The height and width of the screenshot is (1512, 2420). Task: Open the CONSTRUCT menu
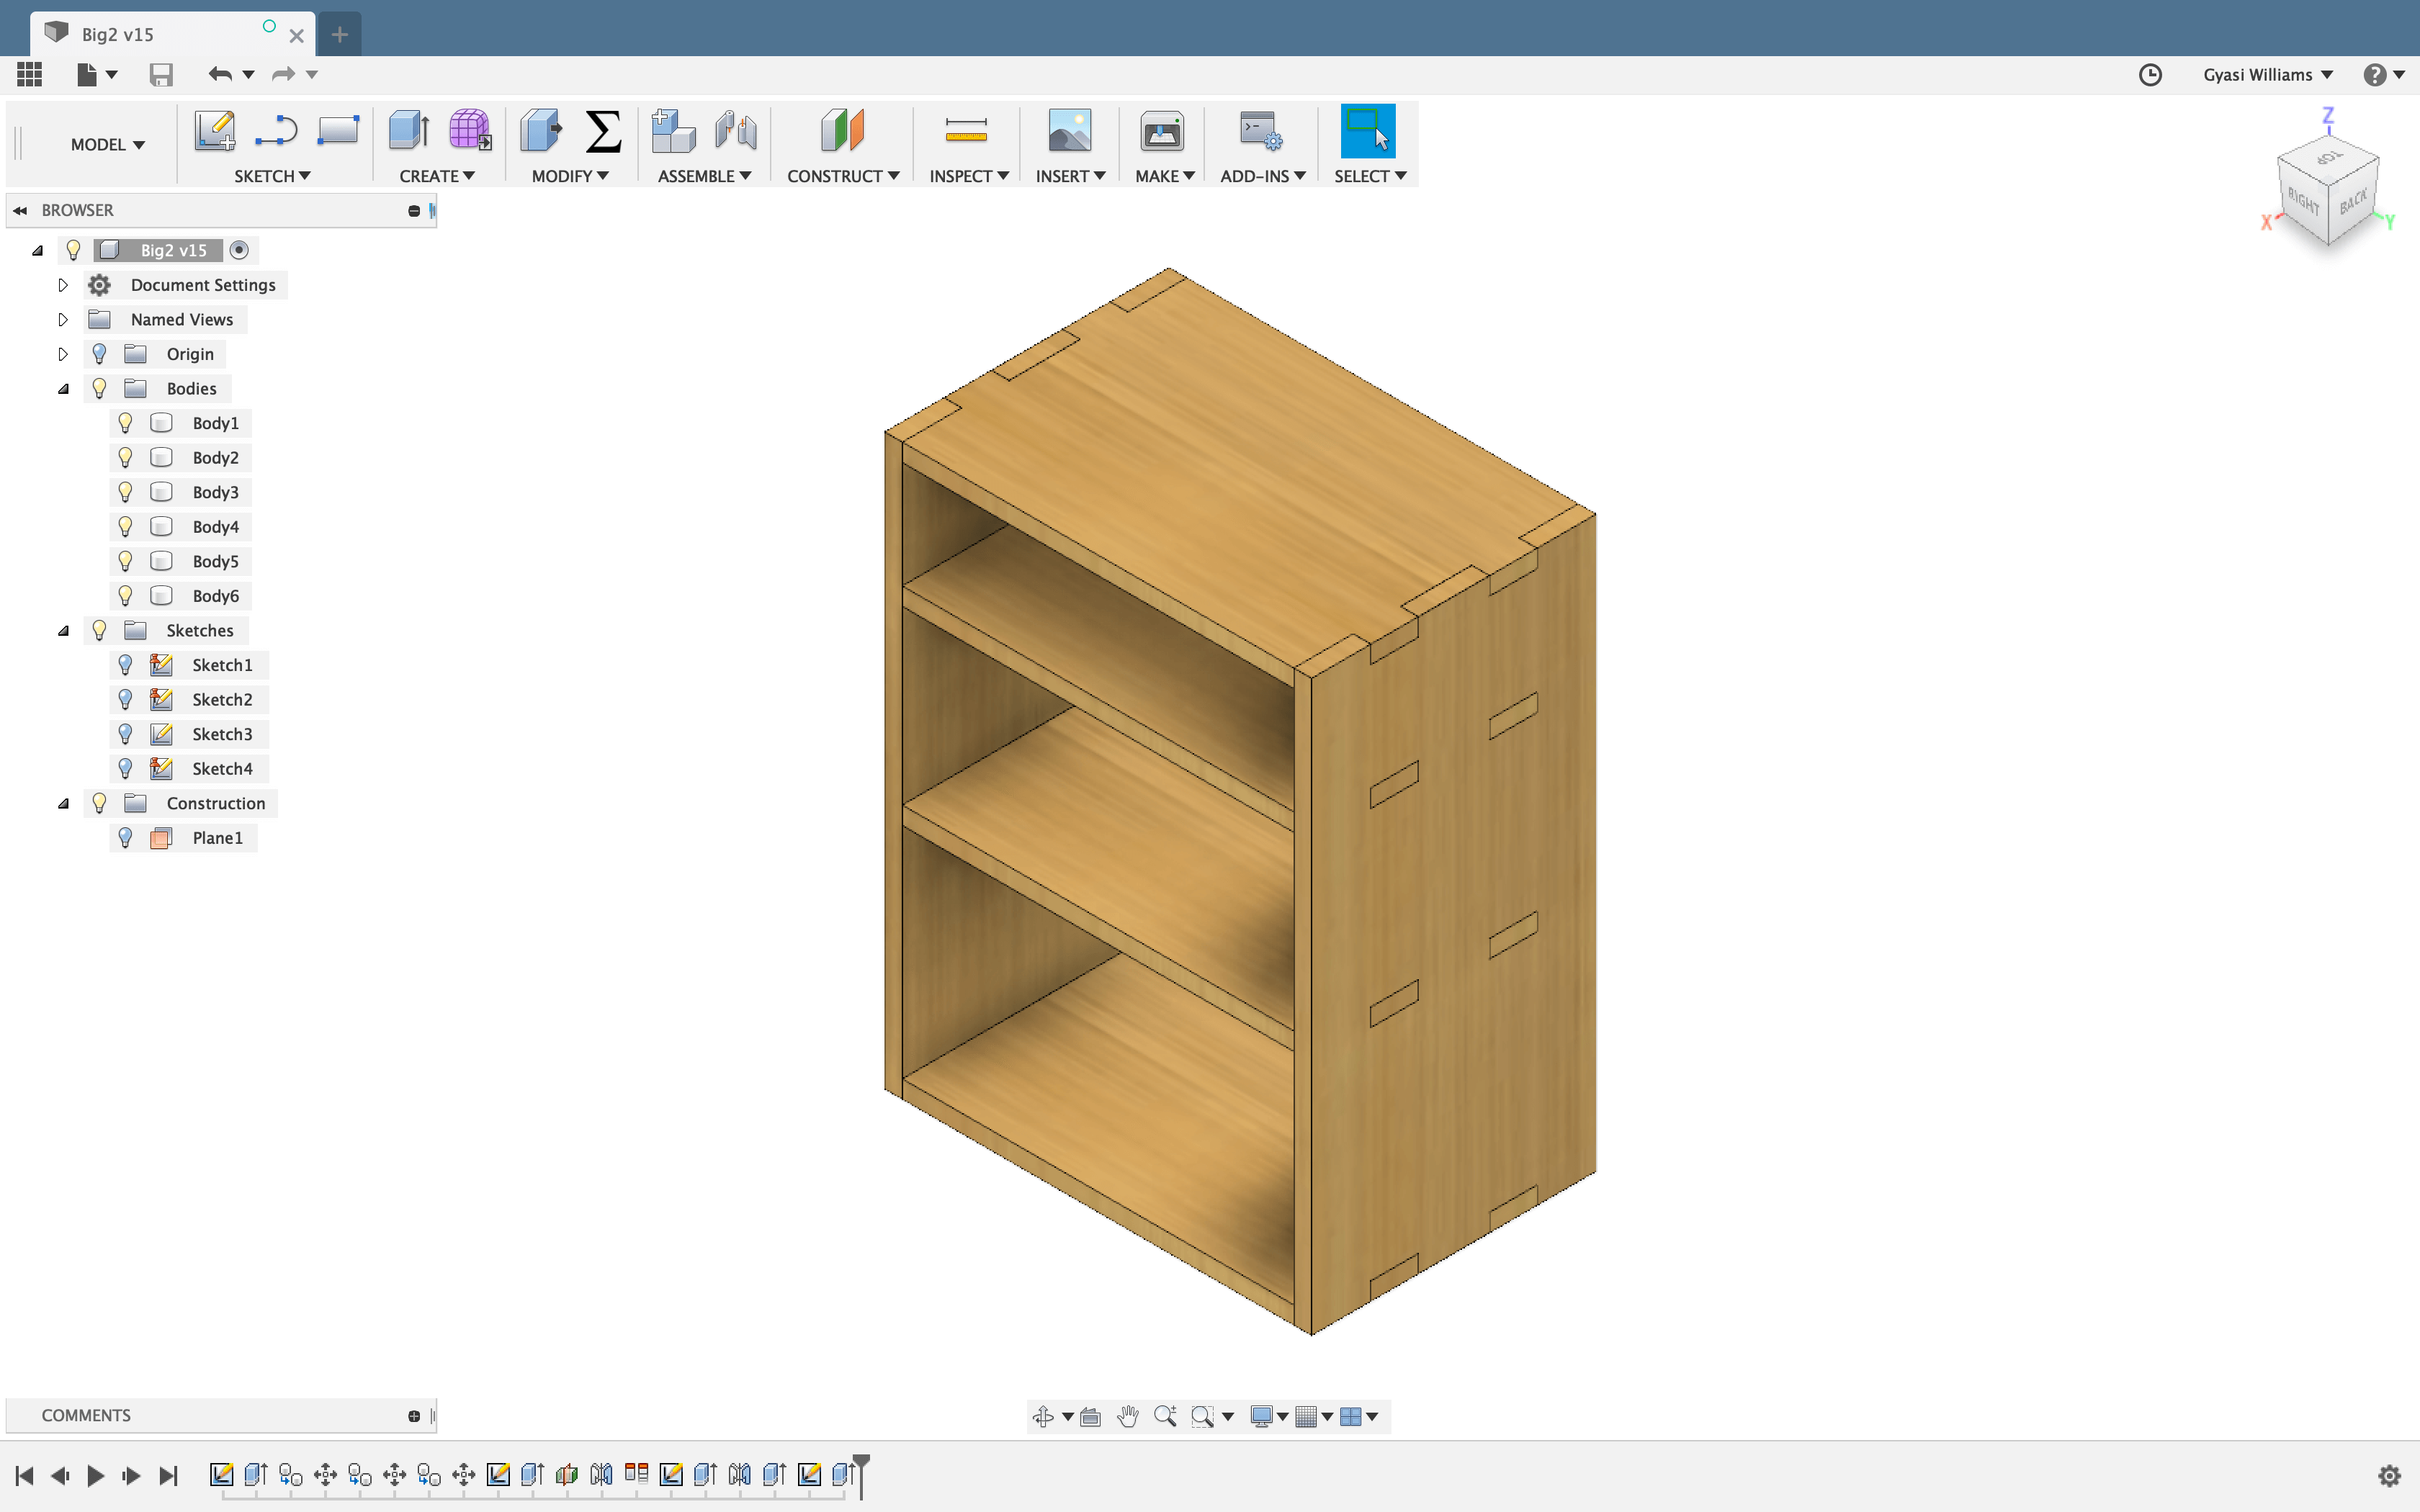[x=842, y=176]
